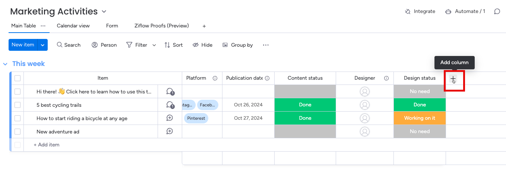Click the Integrate button

(420, 11)
